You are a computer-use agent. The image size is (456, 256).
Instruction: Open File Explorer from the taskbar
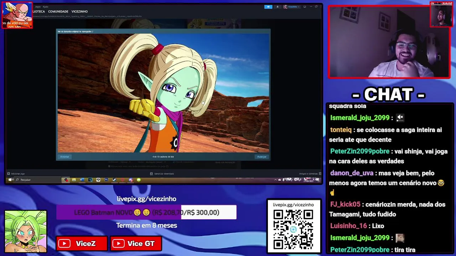(x=74, y=180)
